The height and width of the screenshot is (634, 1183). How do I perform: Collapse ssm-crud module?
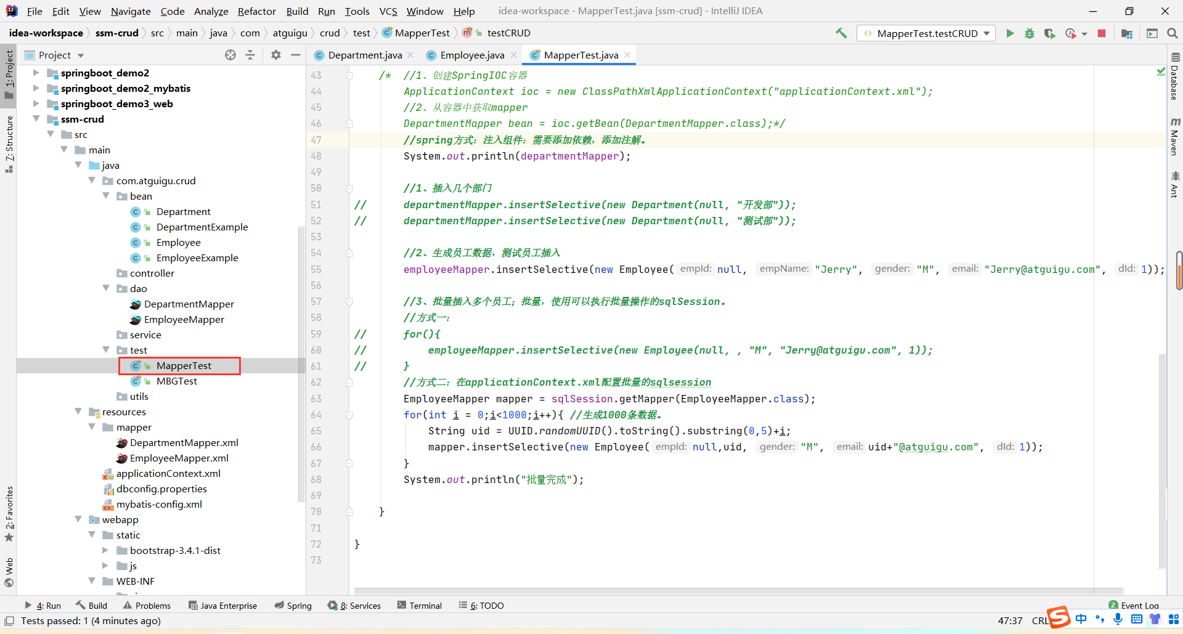36,119
